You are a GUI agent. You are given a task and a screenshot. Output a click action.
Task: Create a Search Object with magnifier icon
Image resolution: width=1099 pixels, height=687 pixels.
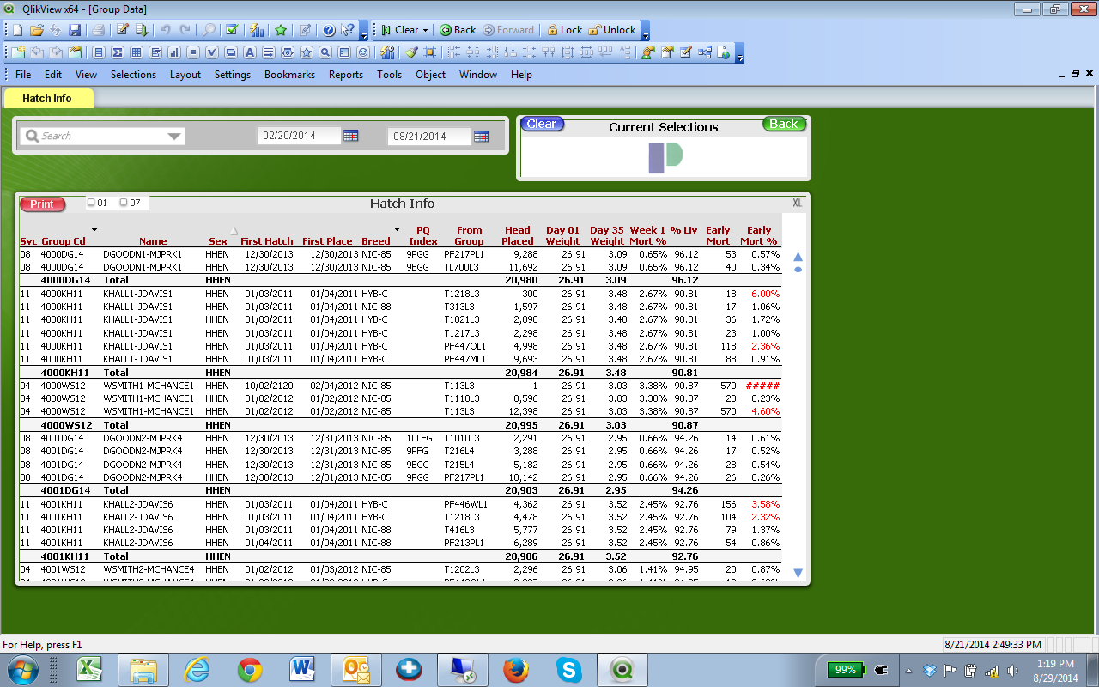click(x=325, y=52)
